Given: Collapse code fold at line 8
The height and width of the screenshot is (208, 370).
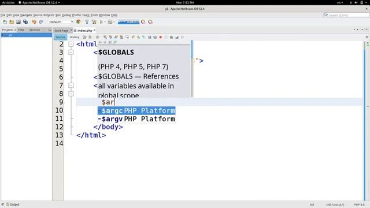Looking at the screenshot, I should (71, 94).
